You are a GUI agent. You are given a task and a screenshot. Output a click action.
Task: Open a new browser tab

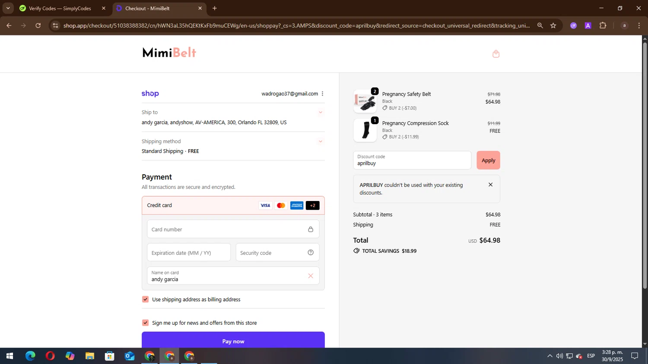[x=215, y=8]
